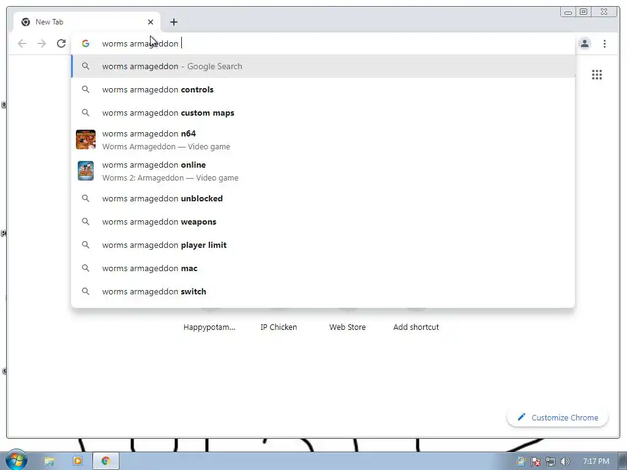Choose worms armageddon weapons suggestion
Image resolution: width=627 pixels, height=470 pixels.
323,222
